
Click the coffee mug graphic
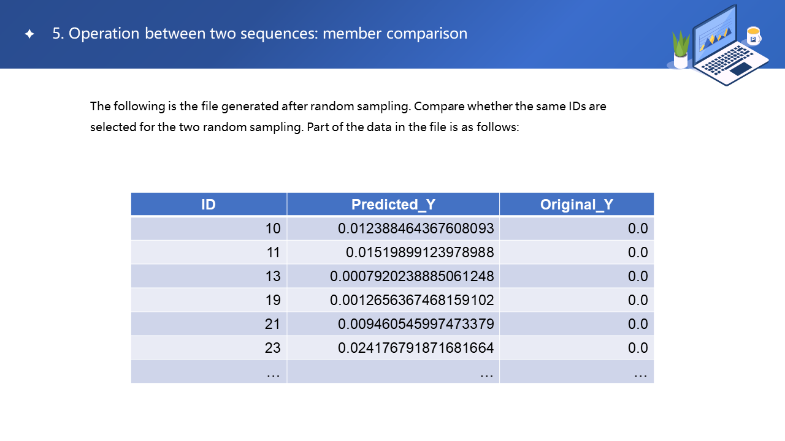click(x=753, y=36)
